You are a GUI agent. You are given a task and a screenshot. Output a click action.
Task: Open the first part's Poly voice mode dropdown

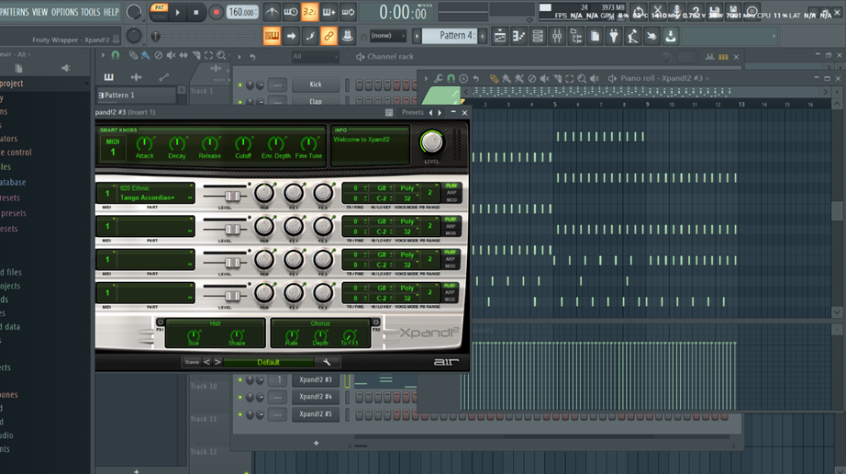407,188
